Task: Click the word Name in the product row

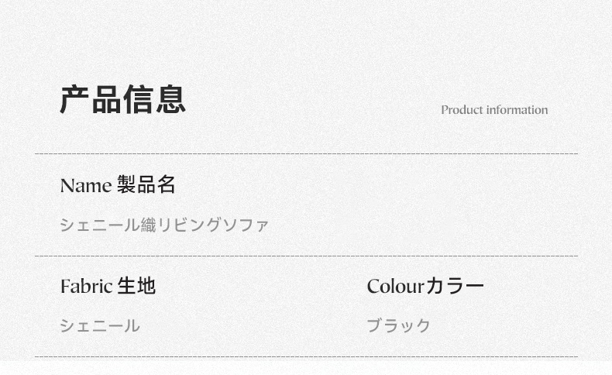Action: (x=86, y=186)
